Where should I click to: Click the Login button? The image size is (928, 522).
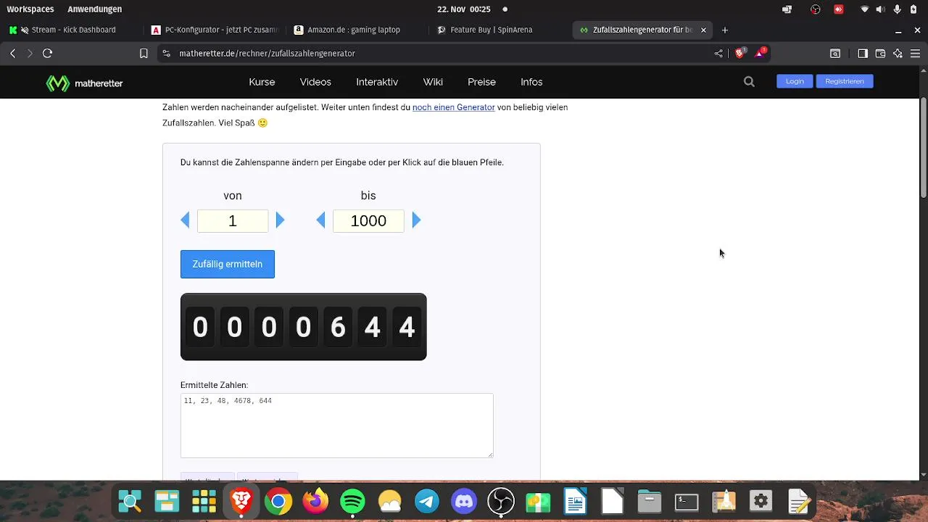[795, 81]
